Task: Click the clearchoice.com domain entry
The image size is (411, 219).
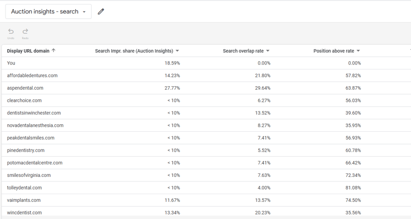Action: pyautogui.click(x=24, y=100)
